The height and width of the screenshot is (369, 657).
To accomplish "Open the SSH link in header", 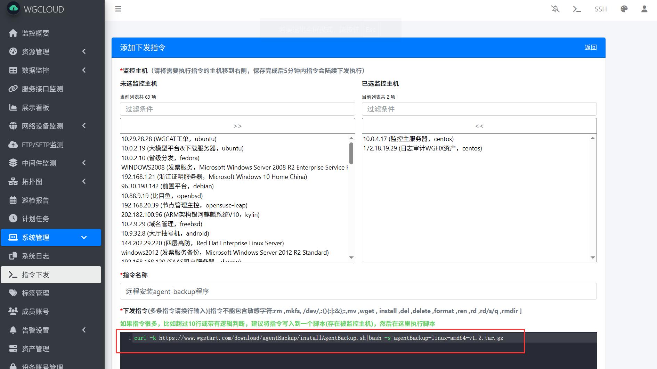I will [x=600, y=9].
